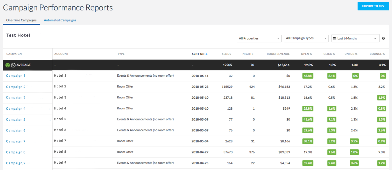Select the green 9.1% click rate badge
This screenshot has width=392, height=170.
(x=331, y=119)
